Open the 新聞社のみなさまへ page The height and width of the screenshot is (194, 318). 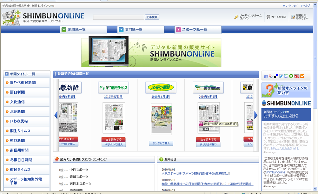300,17
